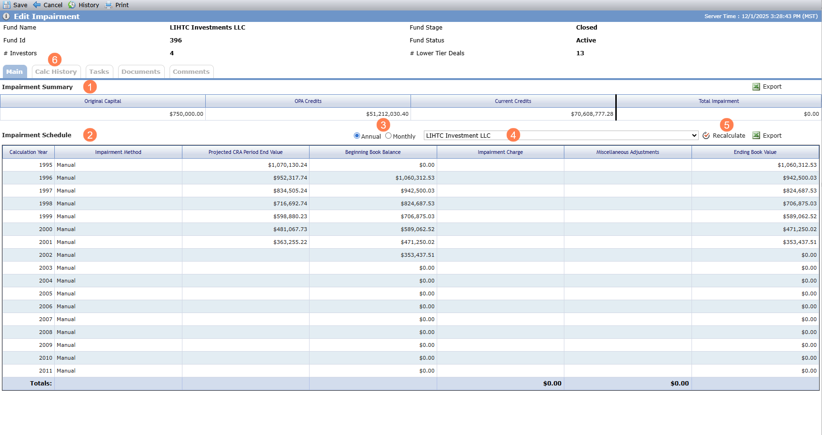Open the Comments tab

coord(191,71)
